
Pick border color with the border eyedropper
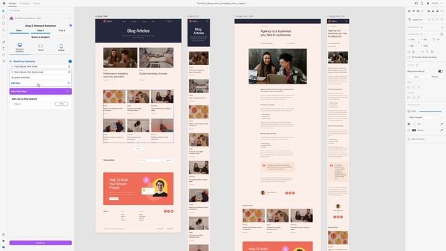point(442,130)
